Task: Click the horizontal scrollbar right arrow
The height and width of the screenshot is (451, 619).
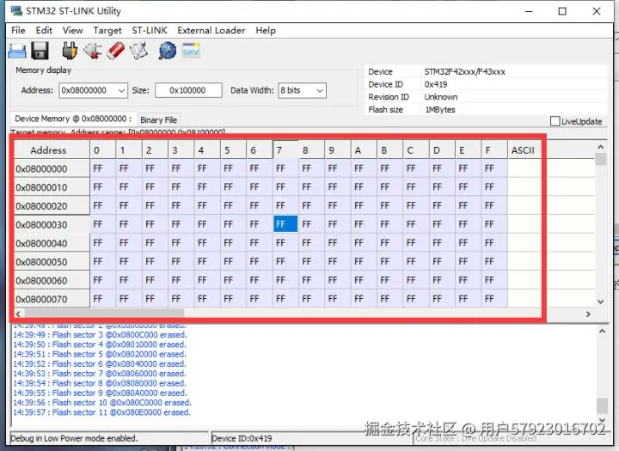Action: pyautogui.click(x=588, y=314)
